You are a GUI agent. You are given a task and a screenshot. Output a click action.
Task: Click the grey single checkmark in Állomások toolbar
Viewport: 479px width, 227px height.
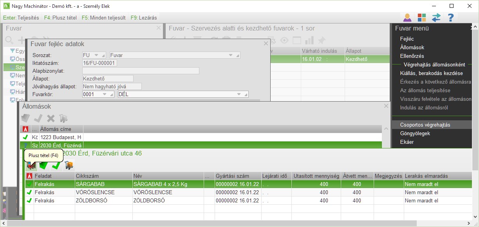(38, 118)
